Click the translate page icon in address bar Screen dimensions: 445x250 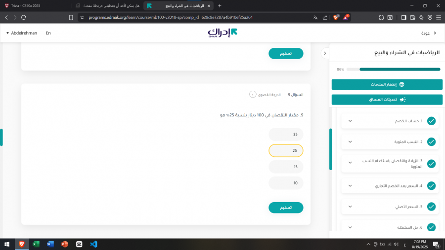[315, 17]
